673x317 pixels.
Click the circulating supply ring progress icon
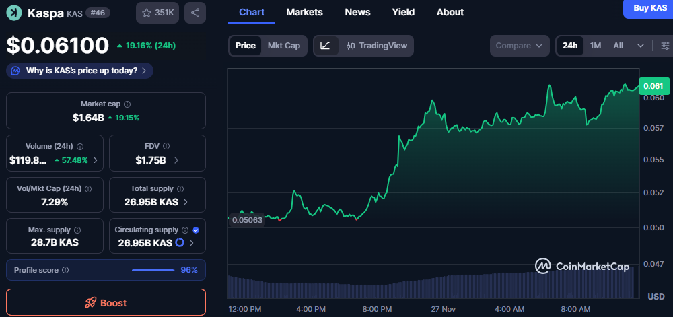pos(180,243)
